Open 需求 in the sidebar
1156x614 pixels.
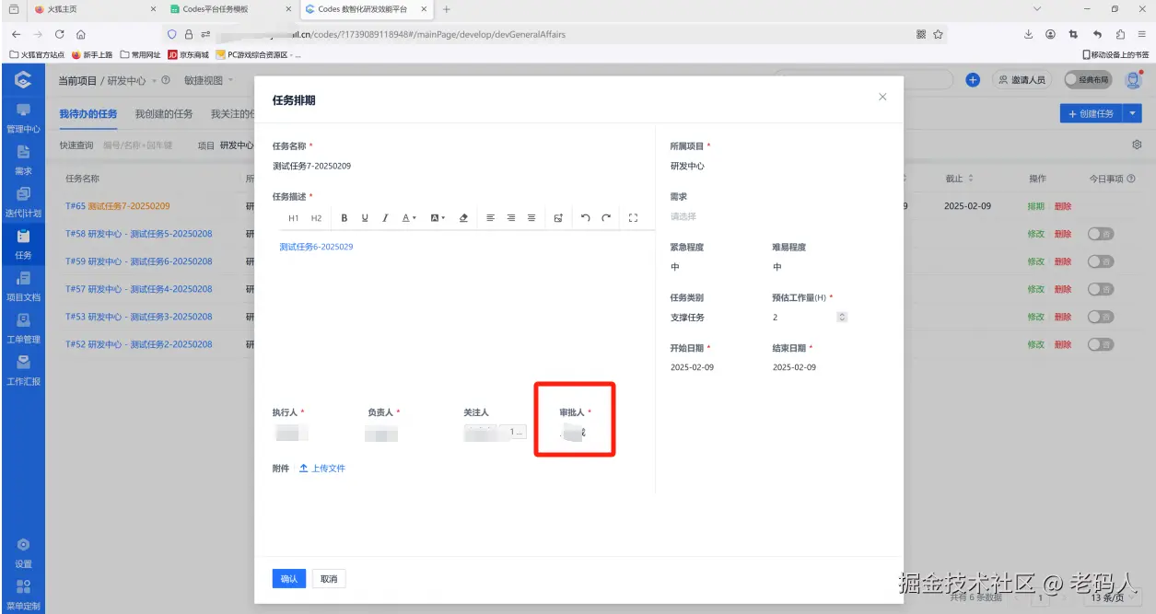coord(23,160)
